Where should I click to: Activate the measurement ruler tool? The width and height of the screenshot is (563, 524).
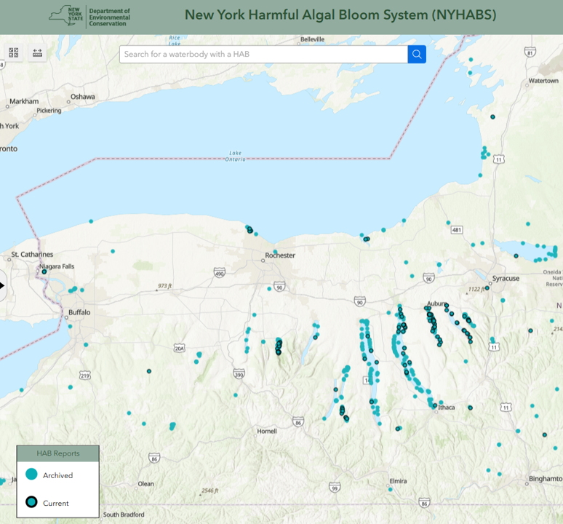pyautogui.click(x=37, y=53)
